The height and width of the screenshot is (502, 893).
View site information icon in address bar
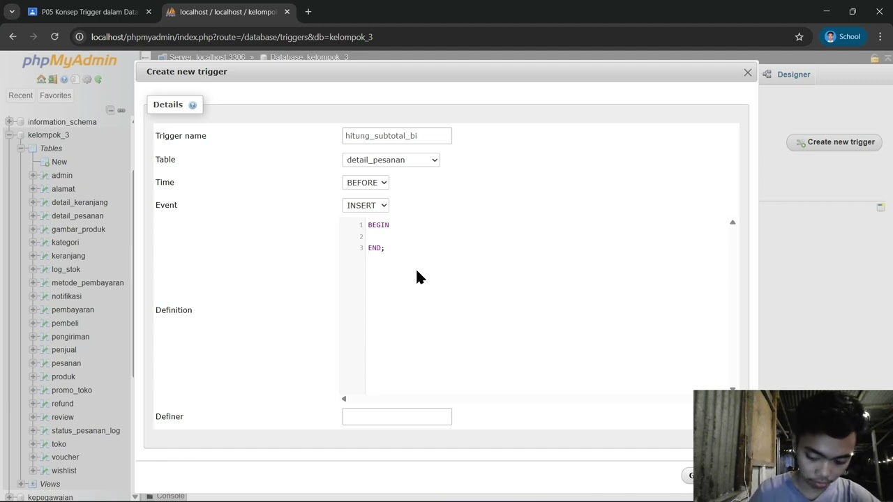[80, 37]
